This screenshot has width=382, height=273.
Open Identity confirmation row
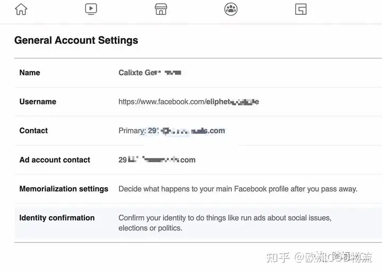click(x=198, y=223)
